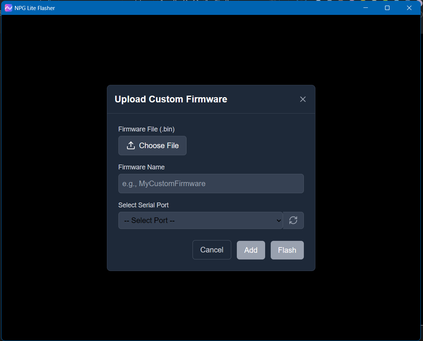Cancel the firmware upload

click(211, 250)
